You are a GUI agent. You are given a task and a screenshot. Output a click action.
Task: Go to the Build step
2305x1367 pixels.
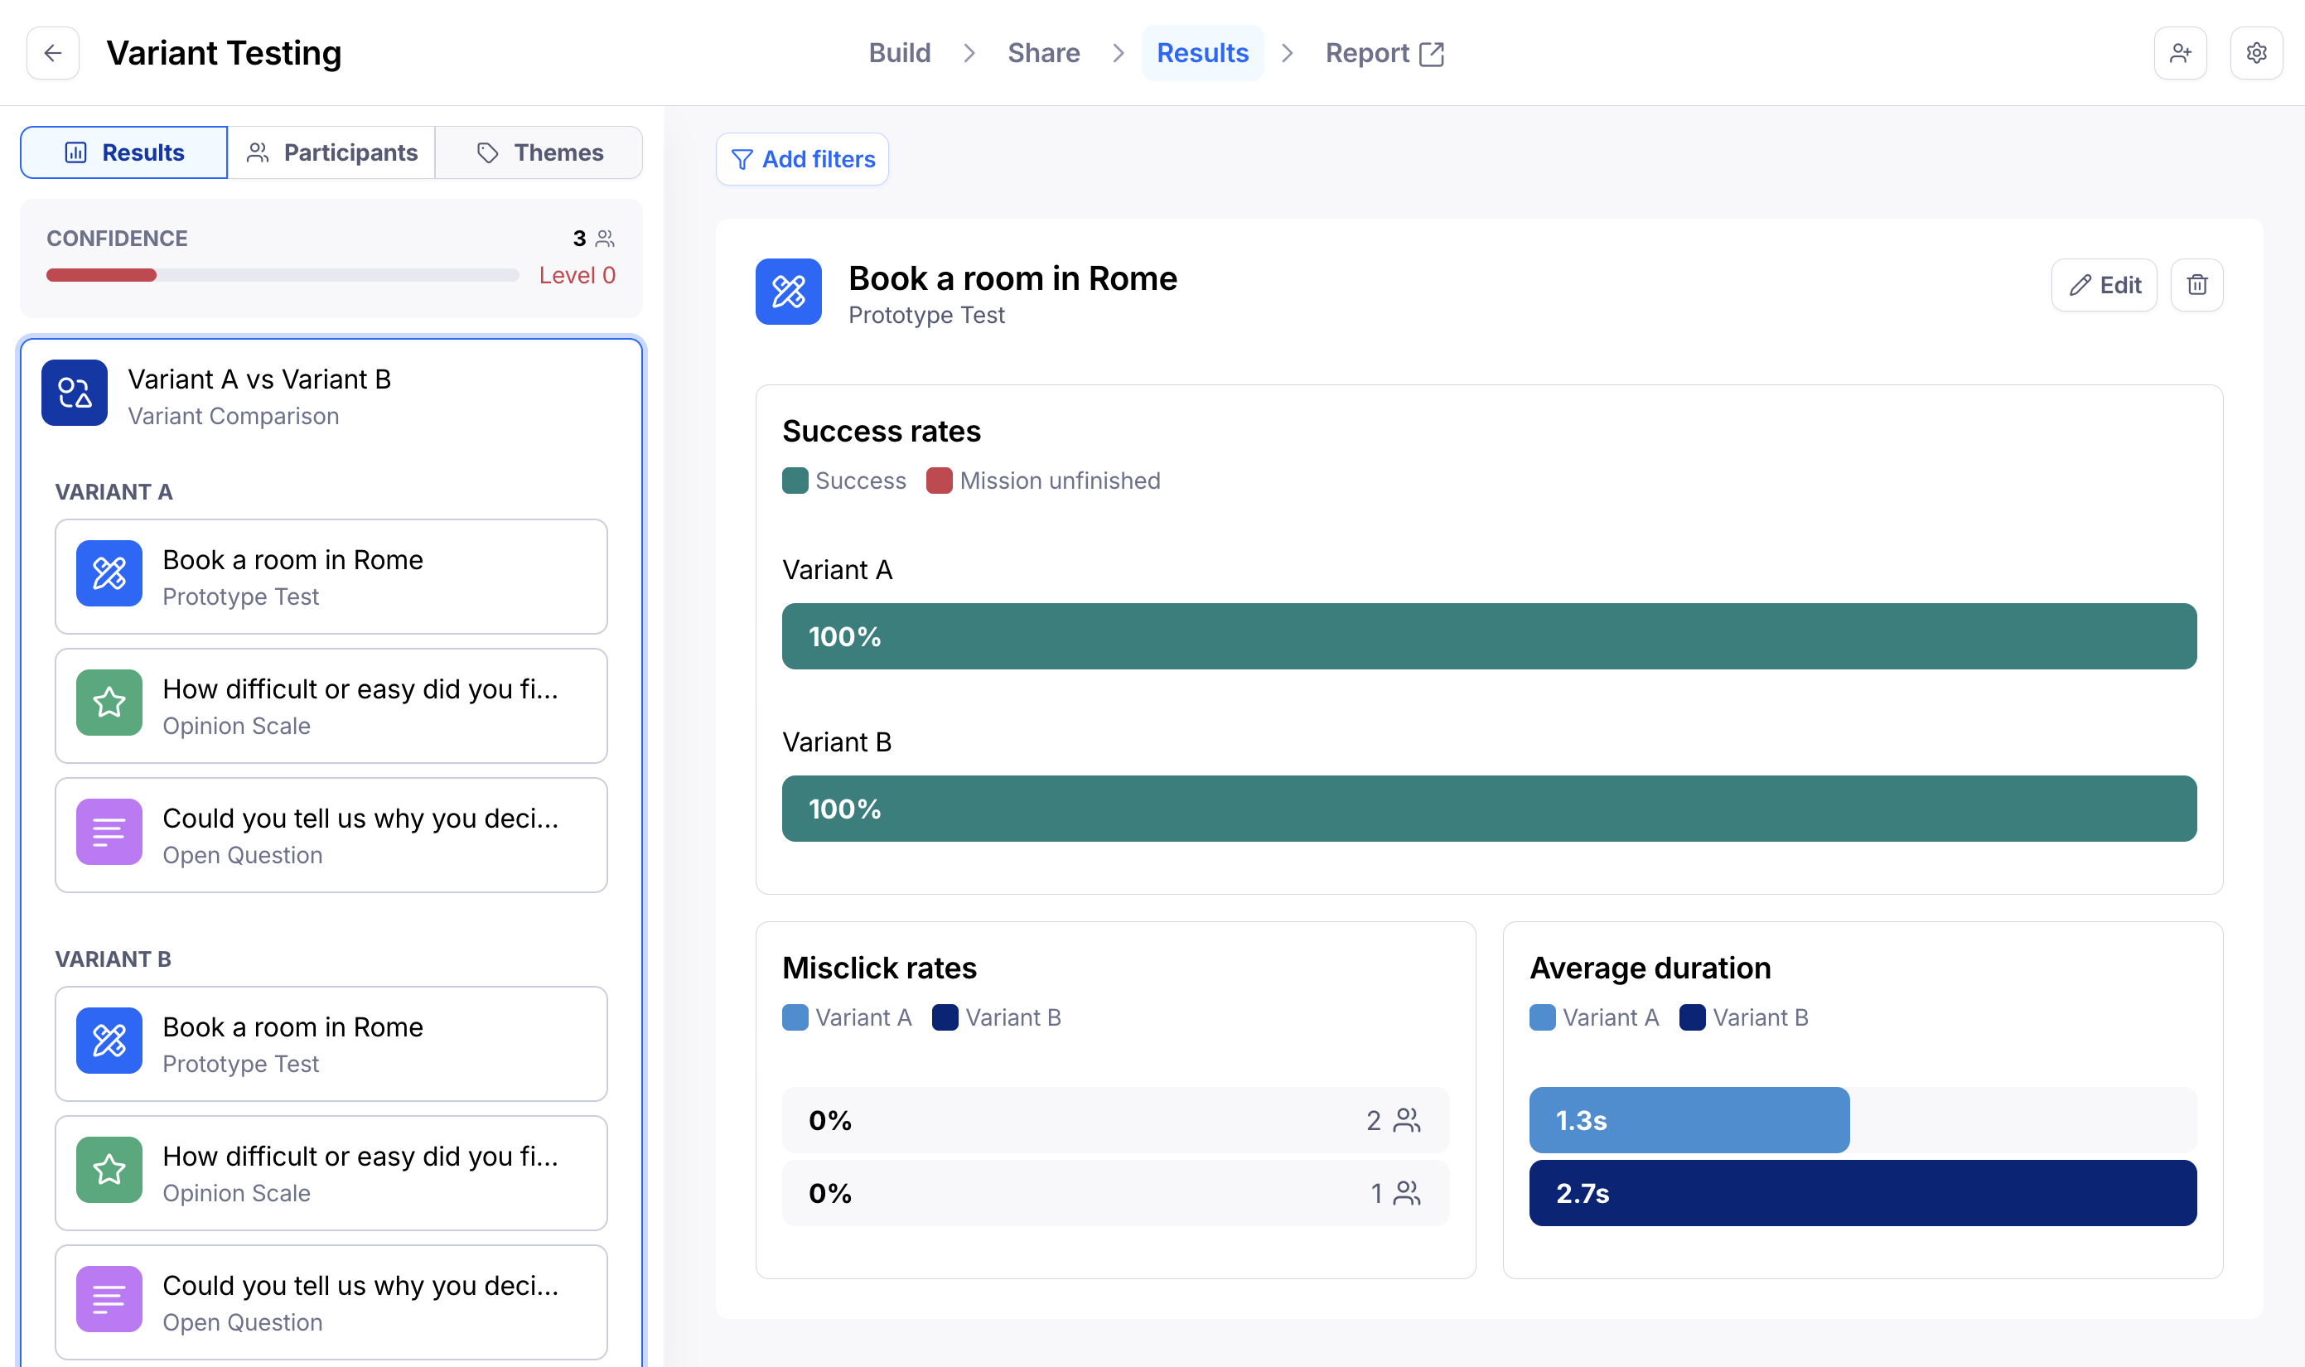[899, 53]
